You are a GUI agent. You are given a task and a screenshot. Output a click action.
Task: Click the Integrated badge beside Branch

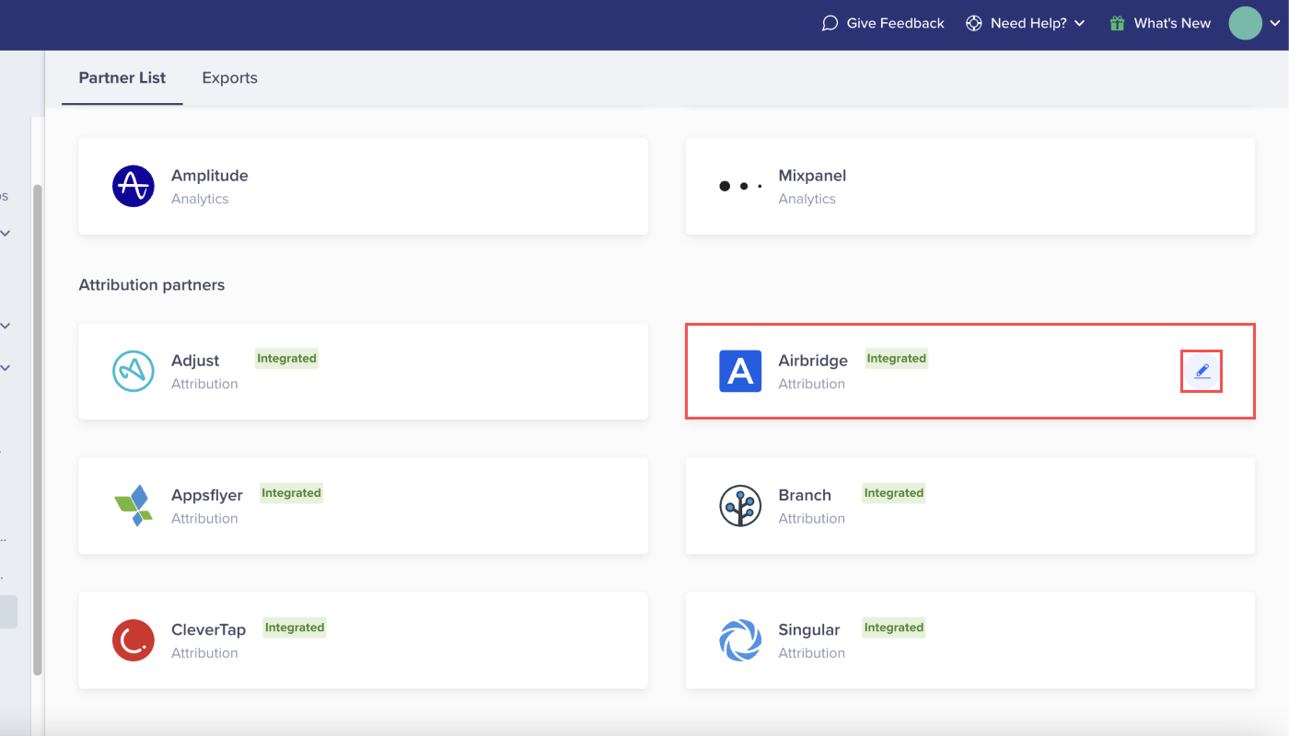point(893,493)
